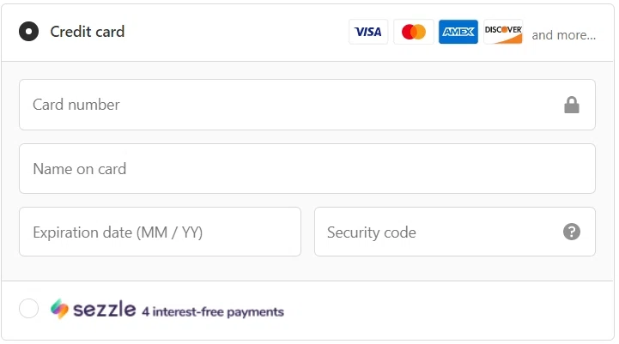Viewport: 619px width, 344px height.
Task: Click into the Name on card field
Action: click(x=306, y=169)
